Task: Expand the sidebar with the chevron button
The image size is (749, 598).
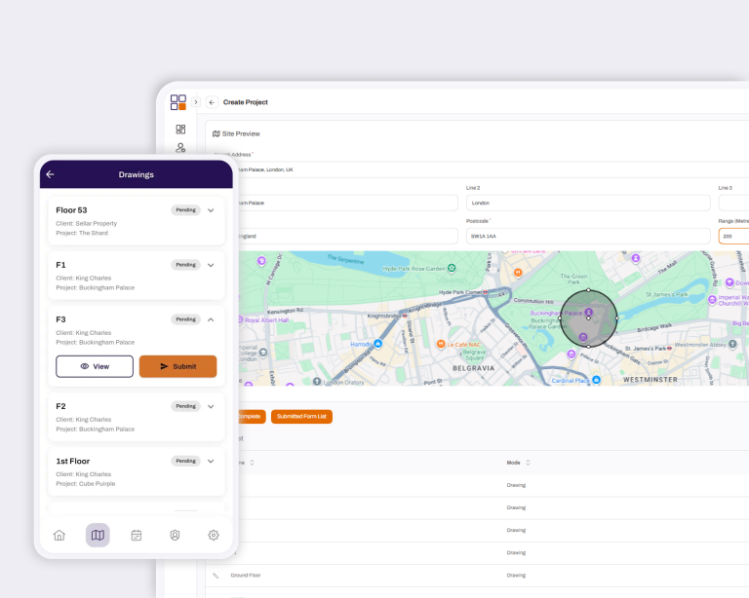Action: [x=196, y=102]
